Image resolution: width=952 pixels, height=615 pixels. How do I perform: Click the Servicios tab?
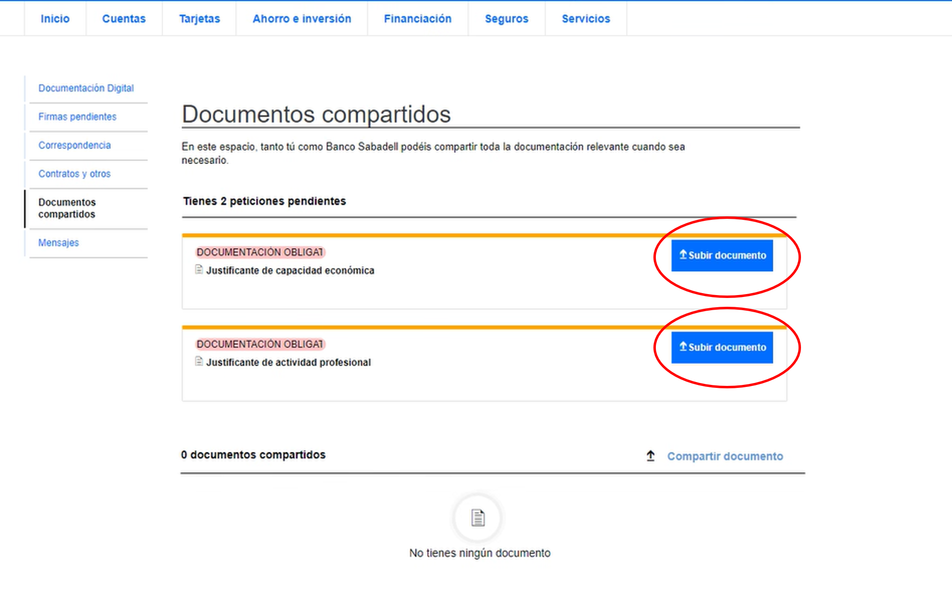coord(586,19)
